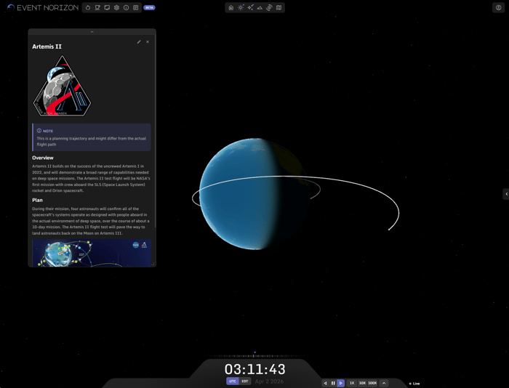Toggle the sun lighting icon
Image resolution: width=509 pixels, height=388 pixels.
pos(241,7)
